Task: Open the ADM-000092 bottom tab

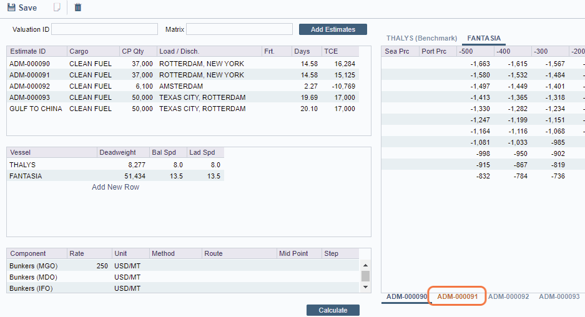Action: (508, 297)
